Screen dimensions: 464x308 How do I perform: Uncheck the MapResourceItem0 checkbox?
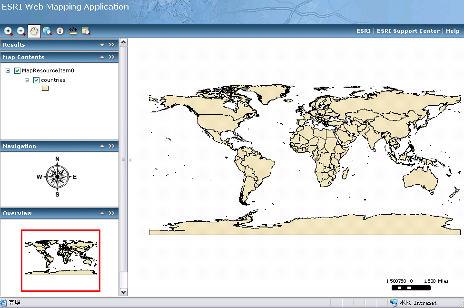pos(18,70)
